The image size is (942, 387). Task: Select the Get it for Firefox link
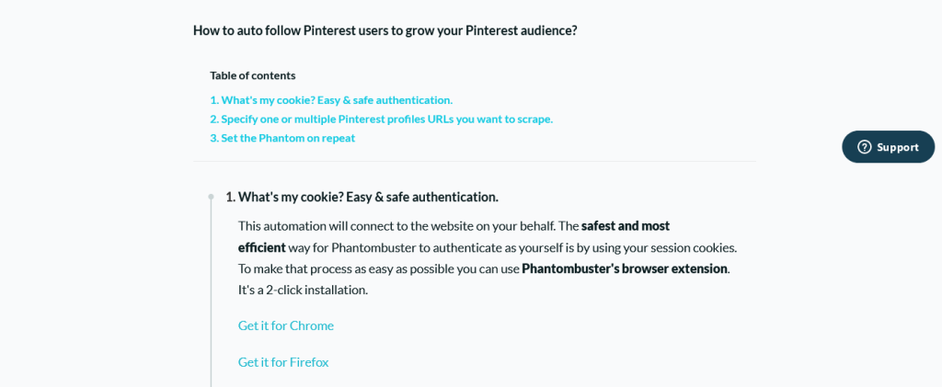click(x=283, y=362)
